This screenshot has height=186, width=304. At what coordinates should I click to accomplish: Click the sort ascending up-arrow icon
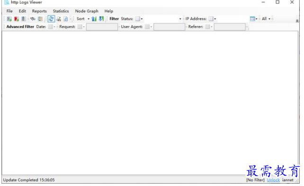coord(94,19)
